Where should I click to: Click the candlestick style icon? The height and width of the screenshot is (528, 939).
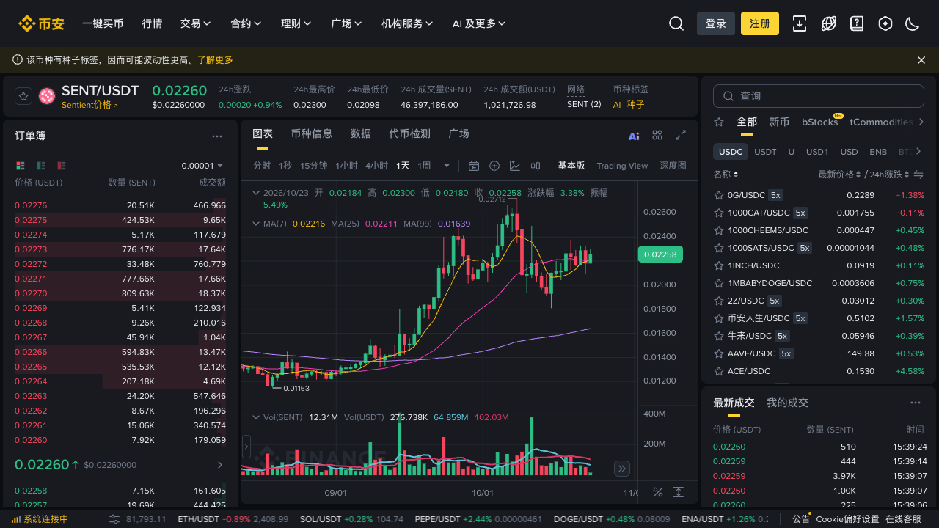tap(536, 166)
